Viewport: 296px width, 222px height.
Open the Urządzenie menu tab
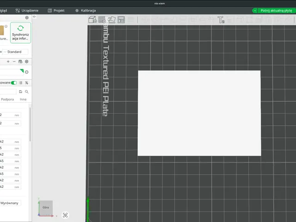[27, 11]
